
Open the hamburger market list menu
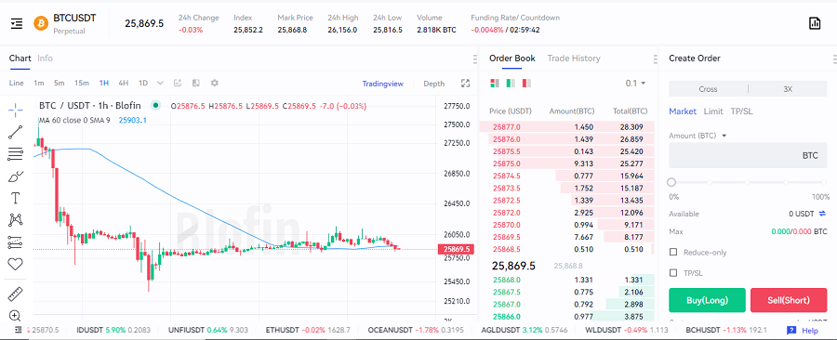[17, 23]
